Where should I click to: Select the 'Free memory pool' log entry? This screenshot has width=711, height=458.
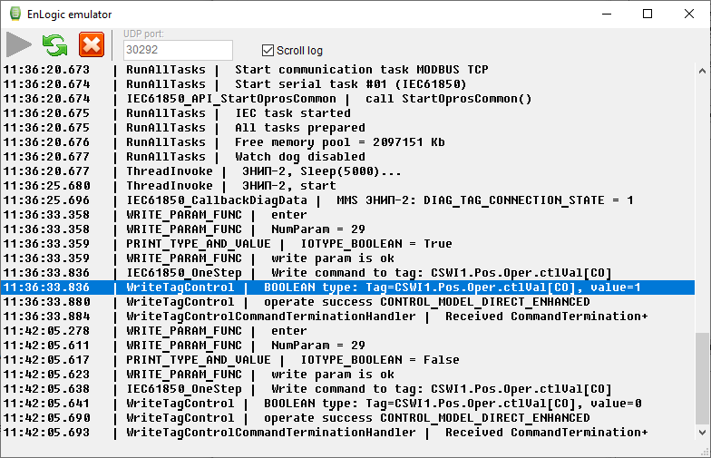(x=336, y=142)
